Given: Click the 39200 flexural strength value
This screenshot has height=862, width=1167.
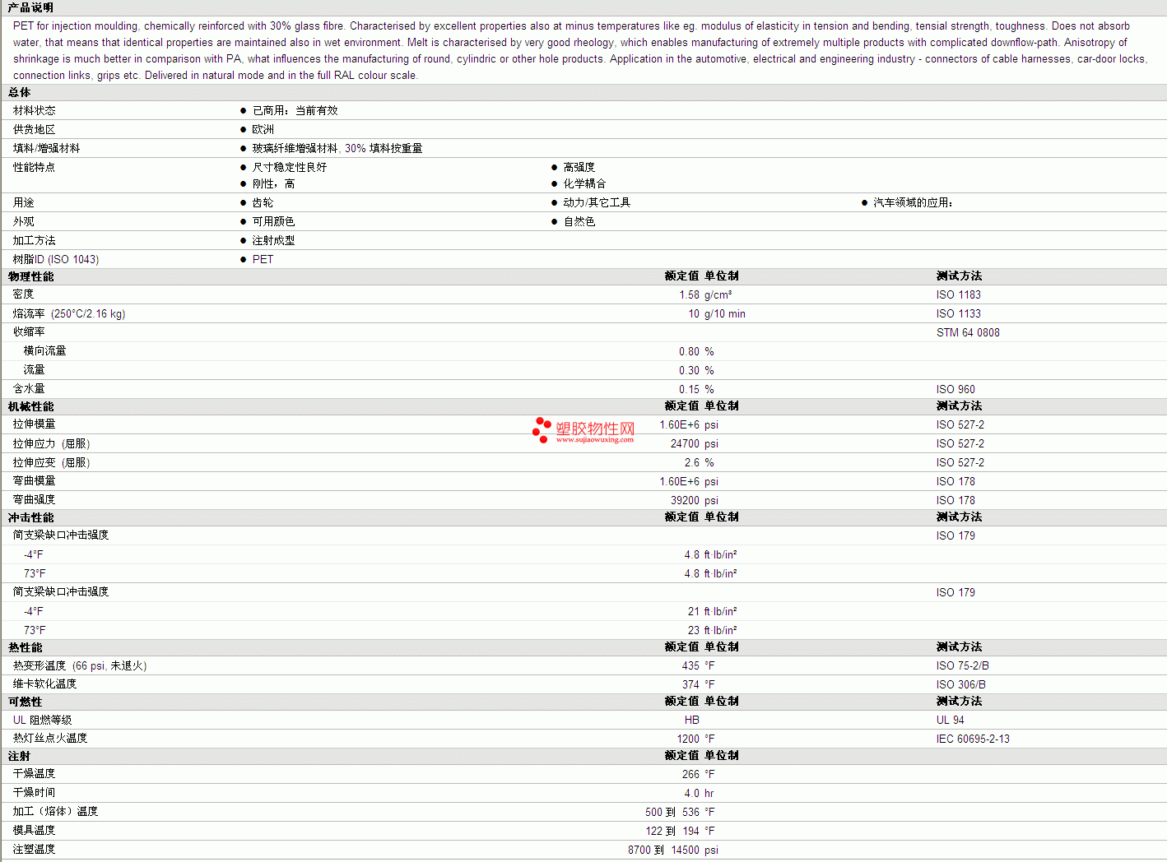Looking at the screenshot, I should tap(685, 500).
